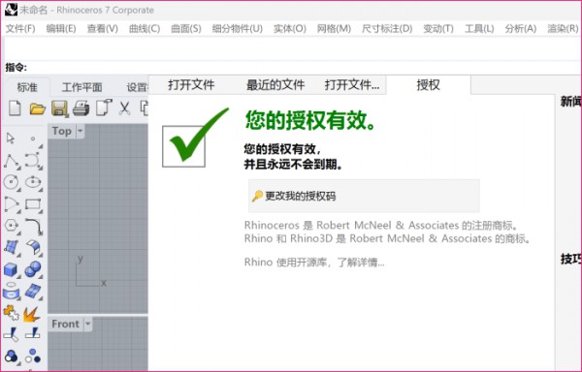Select the Circle tool
The width and height of the screenshot is (582, 372).
[11, 182]
